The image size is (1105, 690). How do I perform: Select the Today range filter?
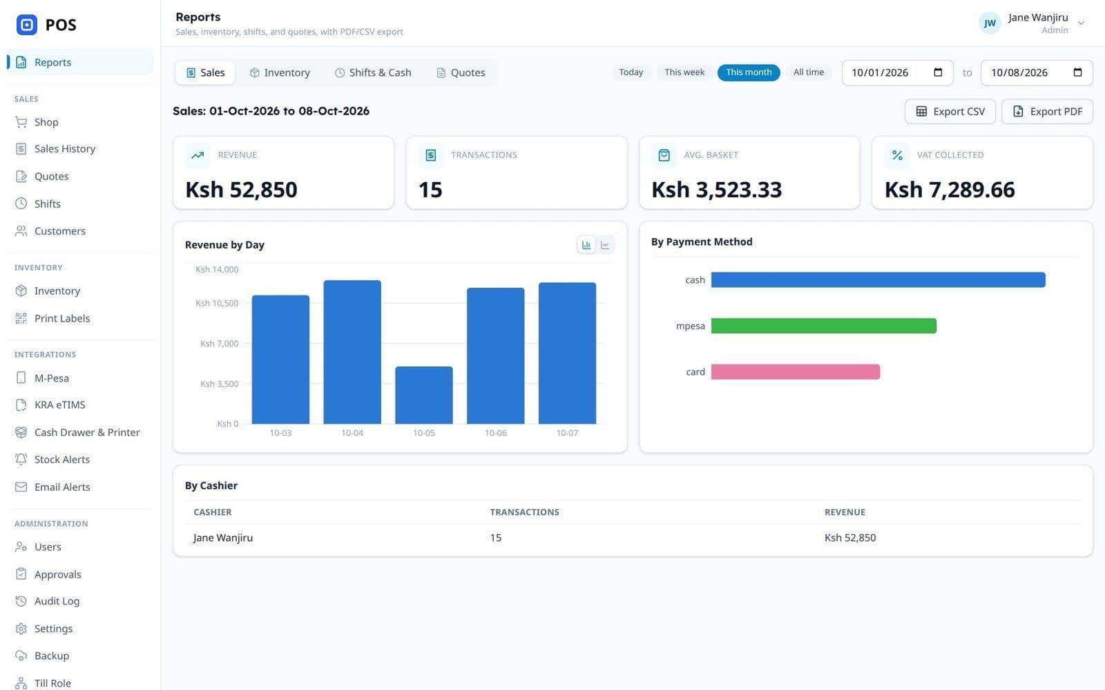(631, 72)
